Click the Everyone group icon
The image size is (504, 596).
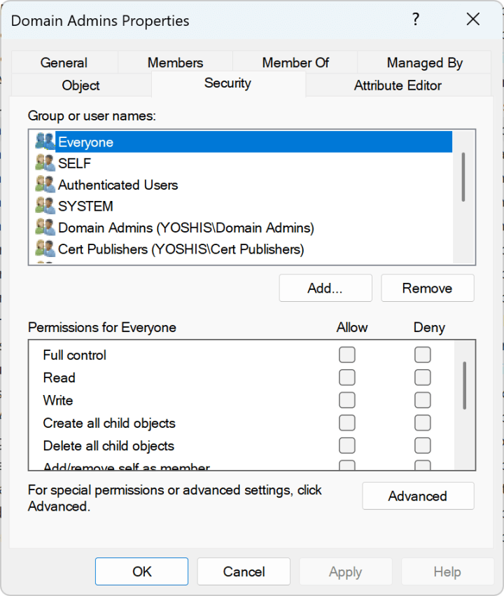(45, 141)
